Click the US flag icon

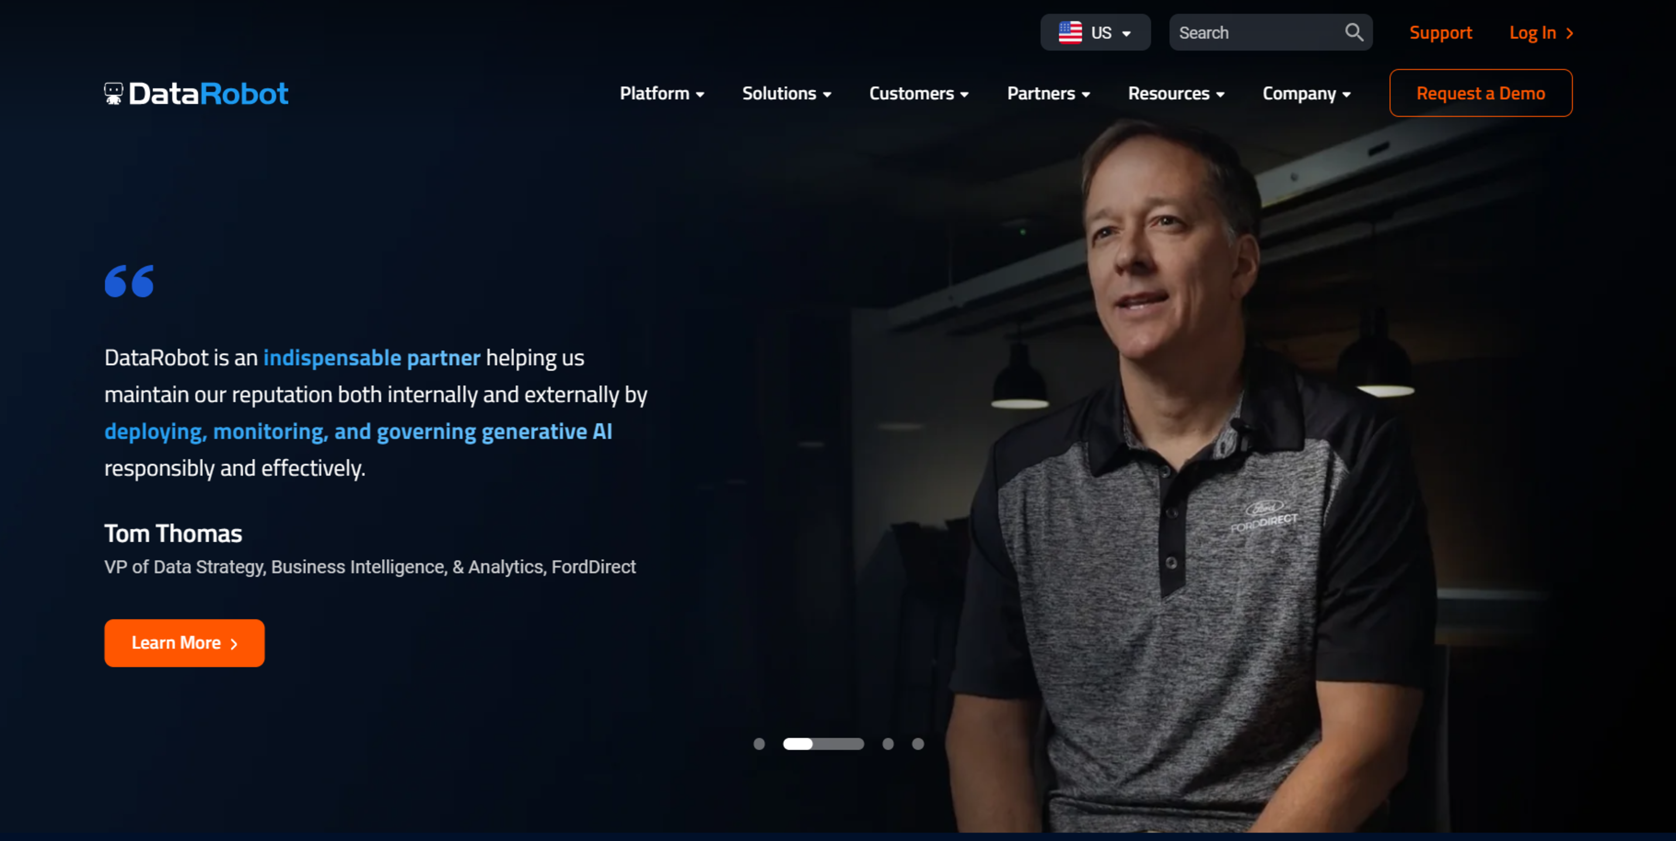point(1070,33)
